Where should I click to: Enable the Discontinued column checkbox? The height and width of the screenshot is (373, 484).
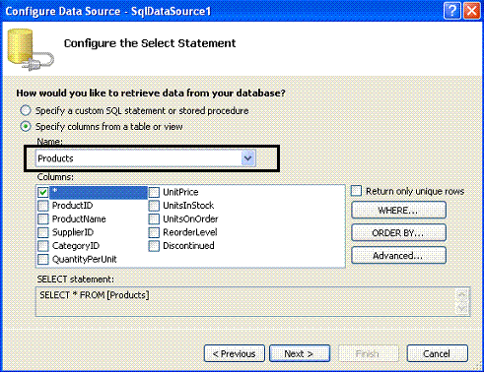154,246
